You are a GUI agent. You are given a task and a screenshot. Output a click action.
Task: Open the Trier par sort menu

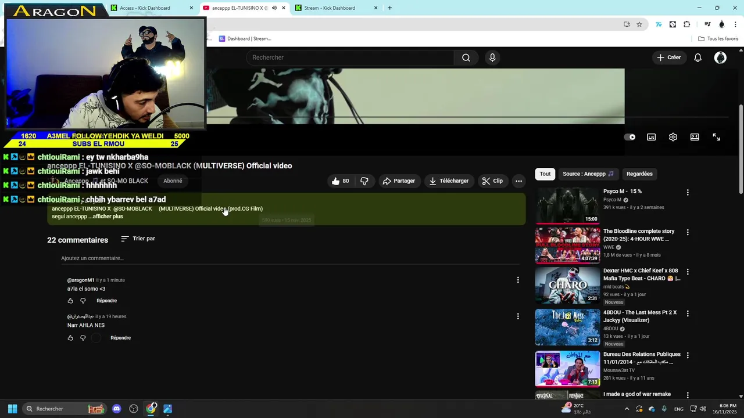coord(138,239)
